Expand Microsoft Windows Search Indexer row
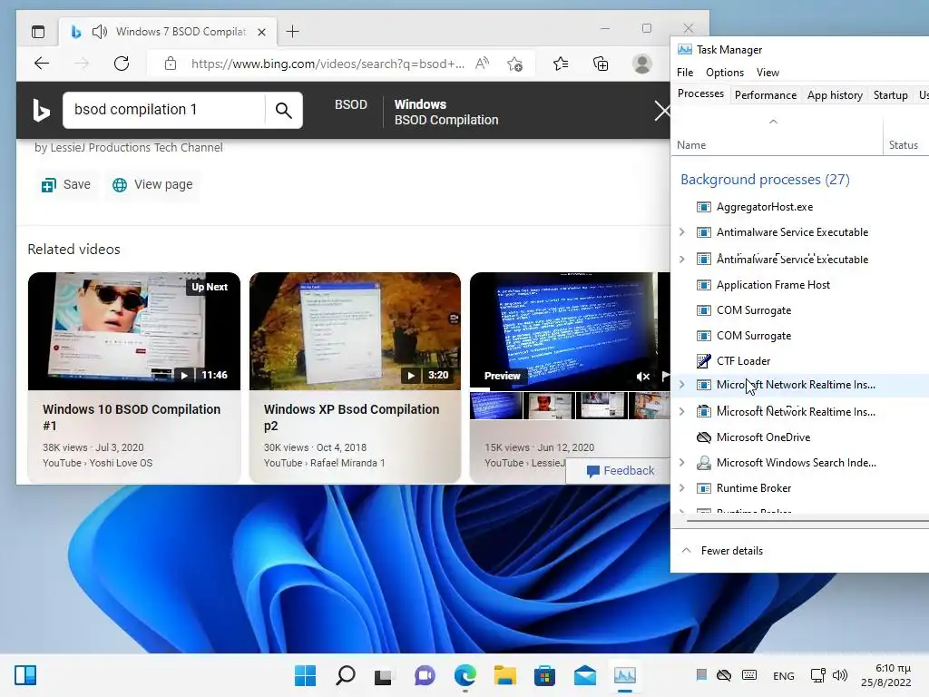This screenshot has width=929, height=697. [682, 462]
